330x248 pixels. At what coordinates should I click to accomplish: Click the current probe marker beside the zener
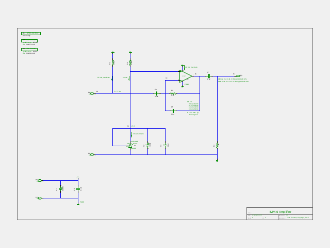(x=131, y=134)
